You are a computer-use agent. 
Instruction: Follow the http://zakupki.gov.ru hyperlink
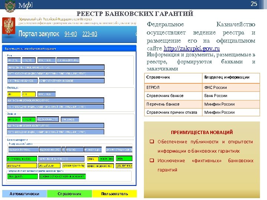click(192, 48)
